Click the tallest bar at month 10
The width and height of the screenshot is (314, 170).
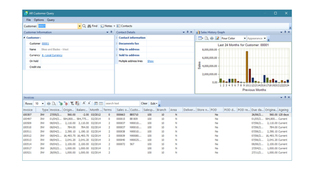[x=247, y=67]
